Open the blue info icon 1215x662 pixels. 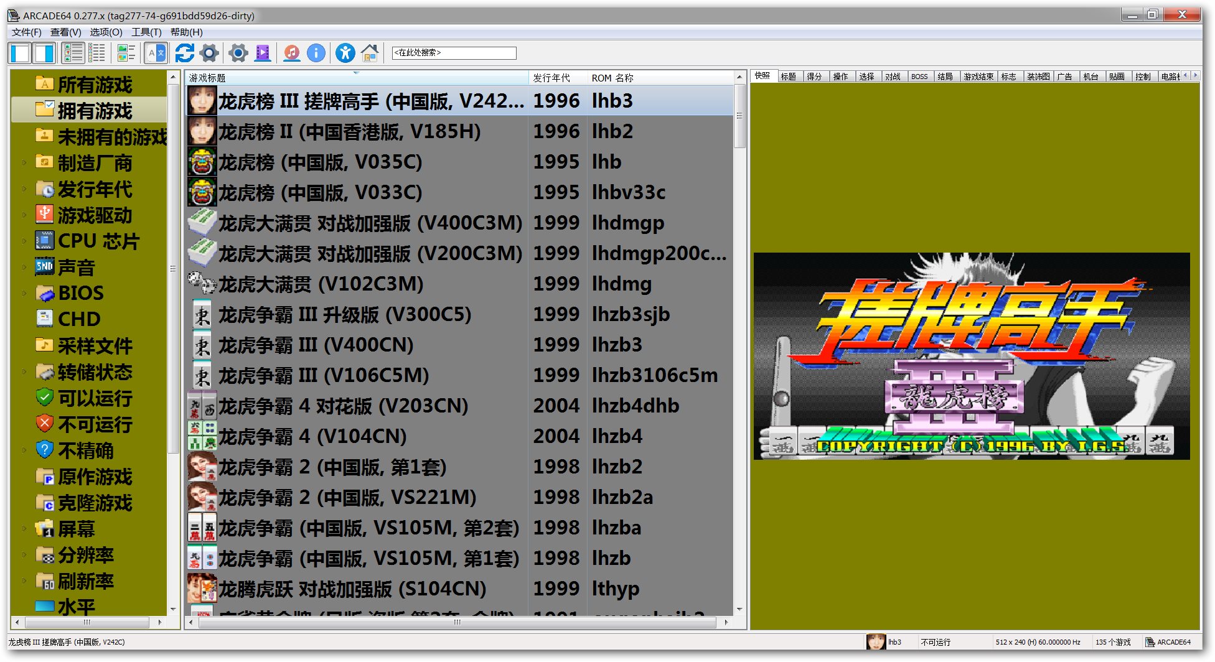pos(316,54)
